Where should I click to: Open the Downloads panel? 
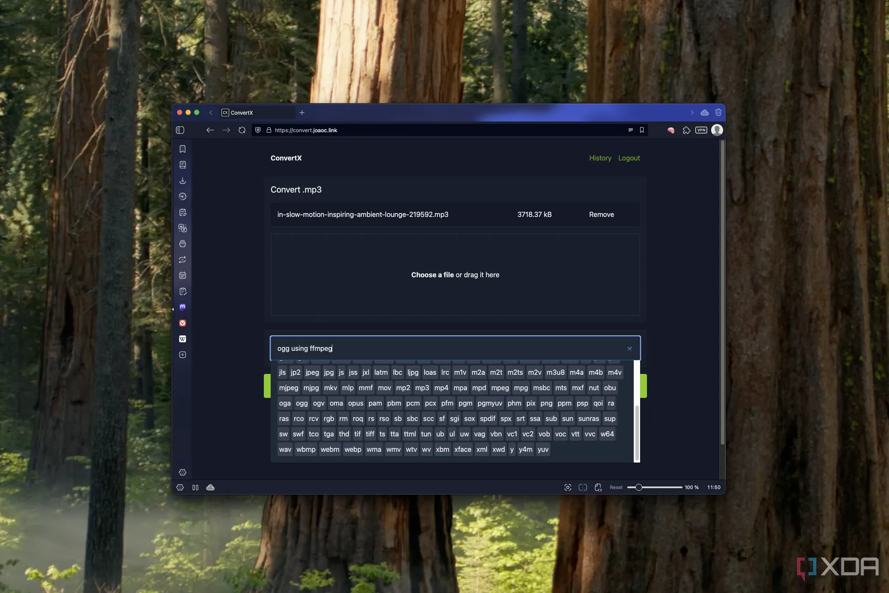click(x=183, y=181)
